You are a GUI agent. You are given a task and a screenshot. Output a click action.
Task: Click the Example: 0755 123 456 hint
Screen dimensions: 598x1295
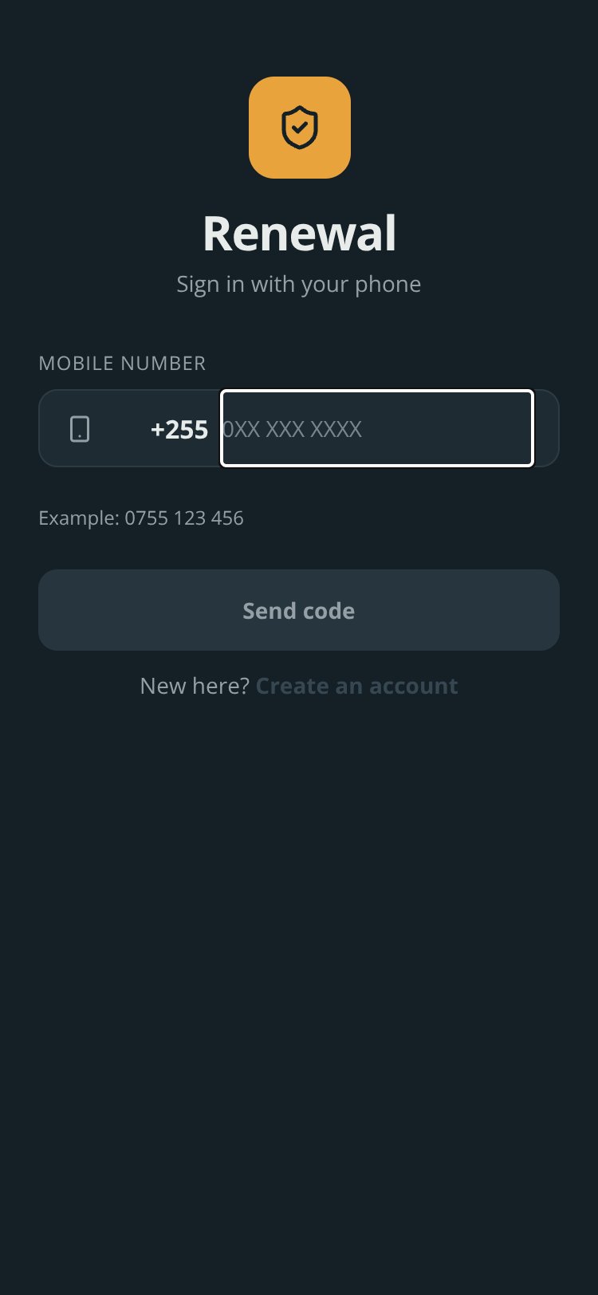click(x=141, y=518)
